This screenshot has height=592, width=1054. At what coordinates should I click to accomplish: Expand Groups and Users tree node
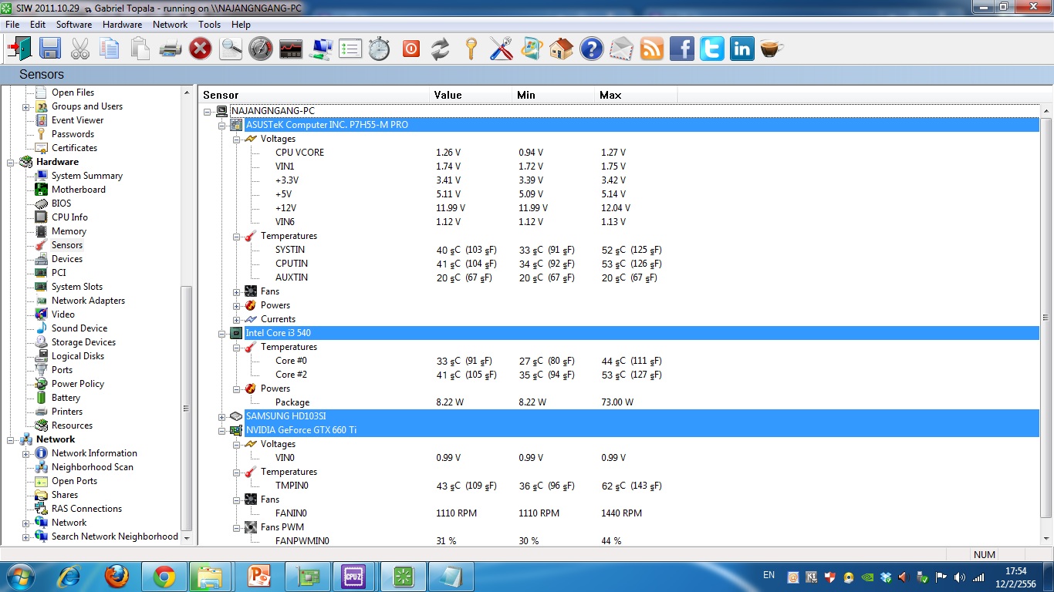(x=25, y=107)
